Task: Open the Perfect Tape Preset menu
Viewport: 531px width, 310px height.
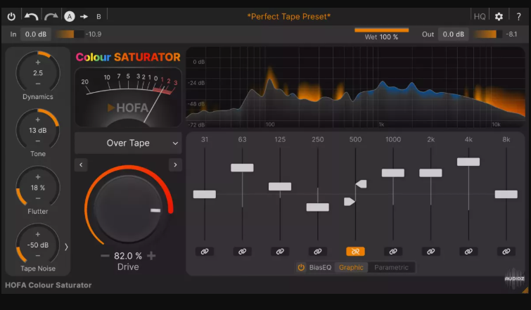Action: pos(288,17)
